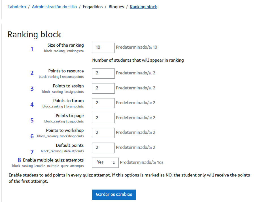Open the Taboleiro breadcrumb link
The width and height of the screenshot is (255, 202).
point(16,7)
